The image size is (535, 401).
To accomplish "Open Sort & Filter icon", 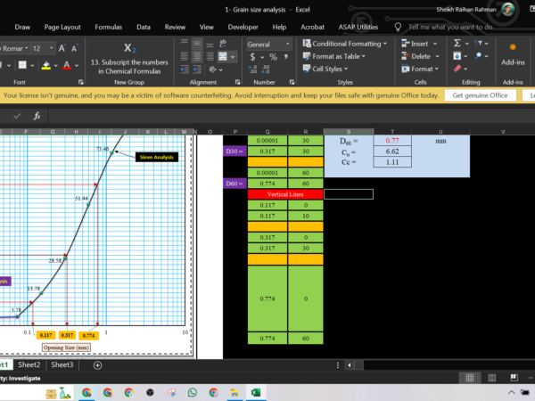I will pyautogui.click(x=478, y=44).
